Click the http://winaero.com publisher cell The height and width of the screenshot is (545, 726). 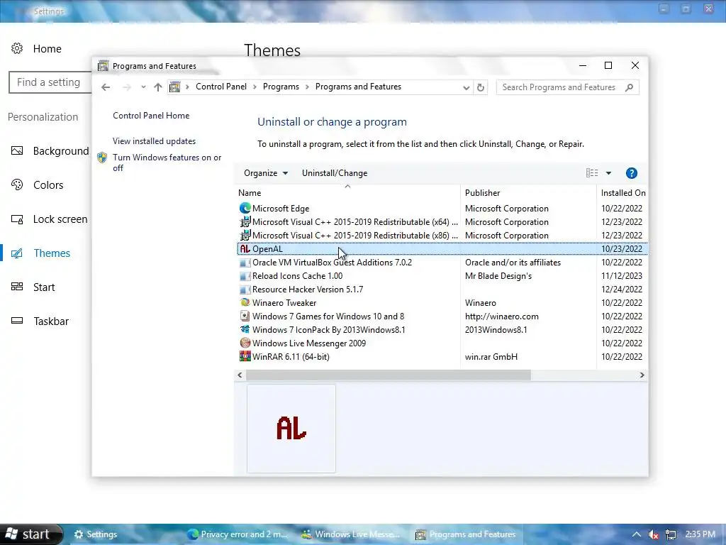click(501, 316)
